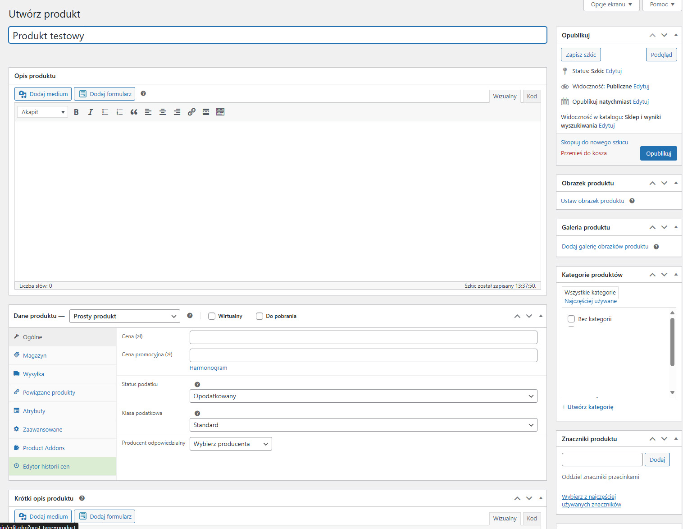The width and height of the screenshot is (683, 529).
Task: Expand the Status podatku dropdown
Action: coord(363,396)
